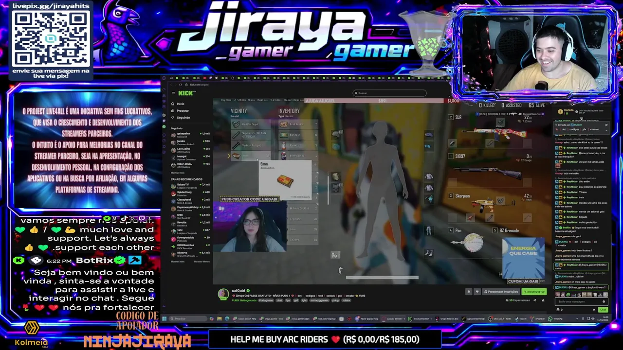Open WhatsApp from the taskbar

click(x=556, y=319)
